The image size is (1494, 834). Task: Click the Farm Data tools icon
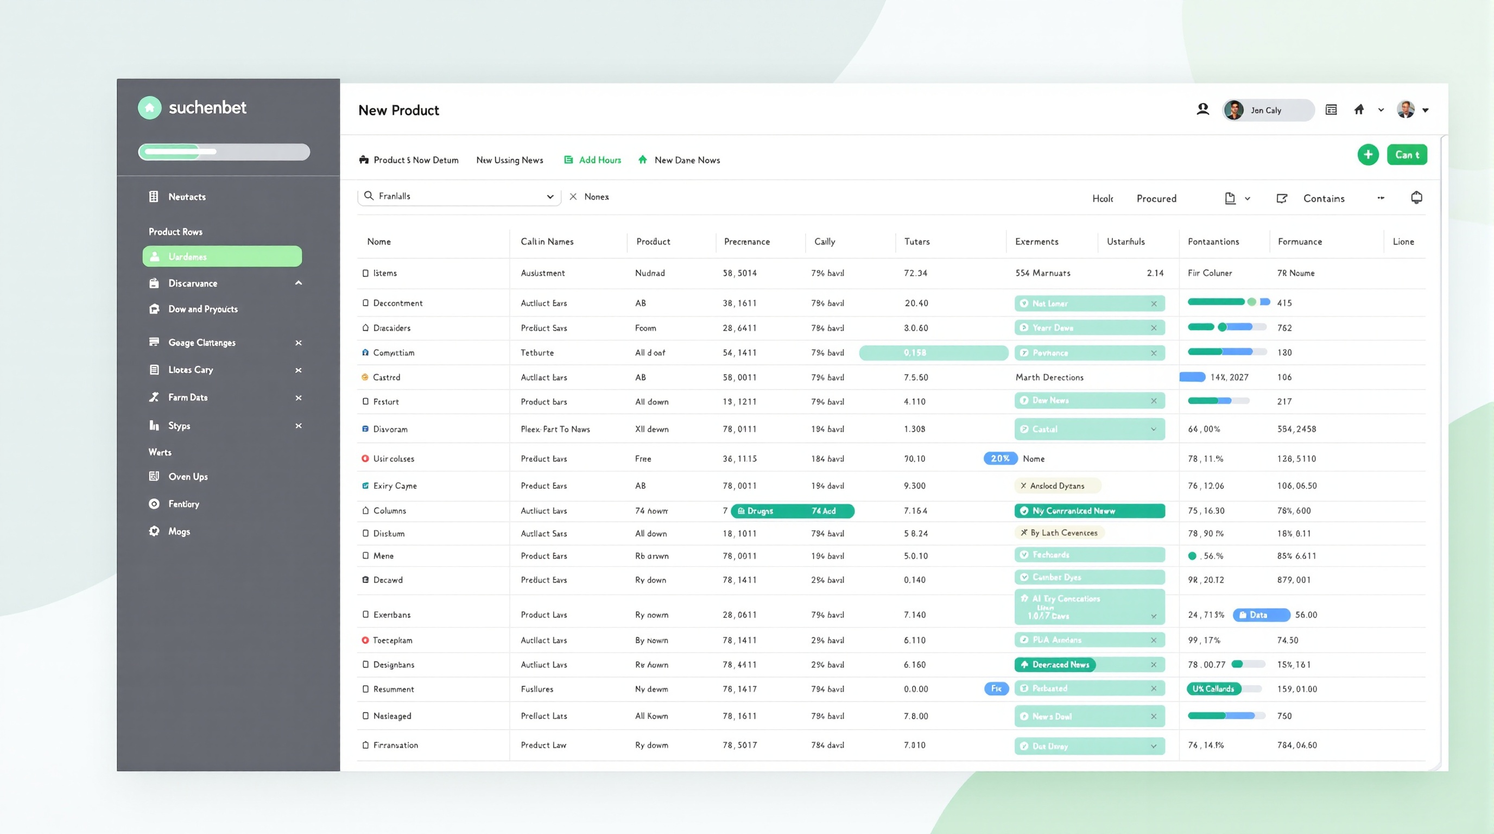click(154, 397)
